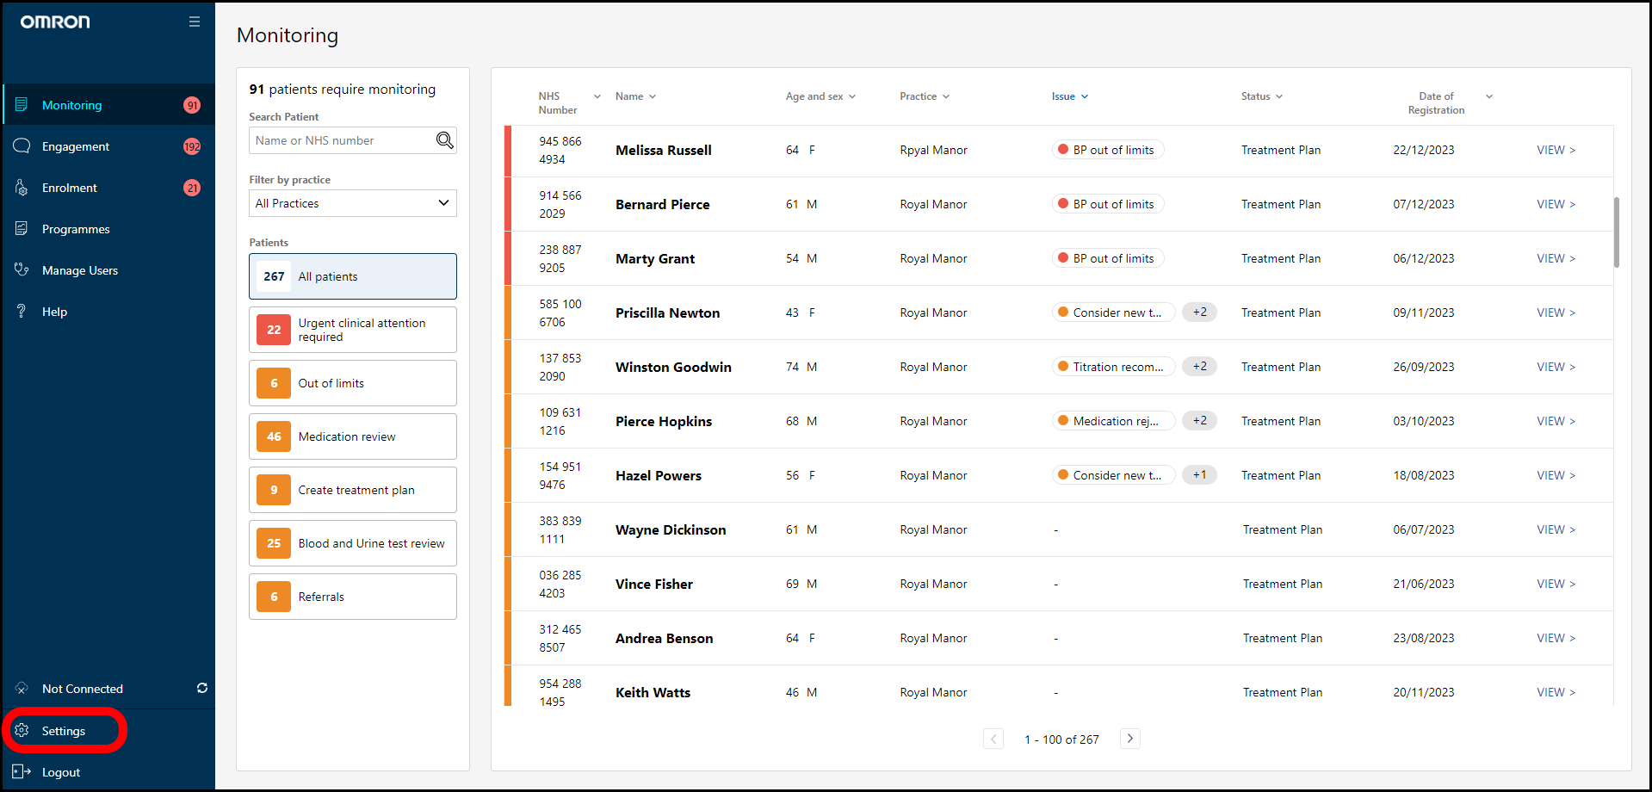Select the Medication review patient filter
Screen dimensions: 1652x792
point(352,436)
